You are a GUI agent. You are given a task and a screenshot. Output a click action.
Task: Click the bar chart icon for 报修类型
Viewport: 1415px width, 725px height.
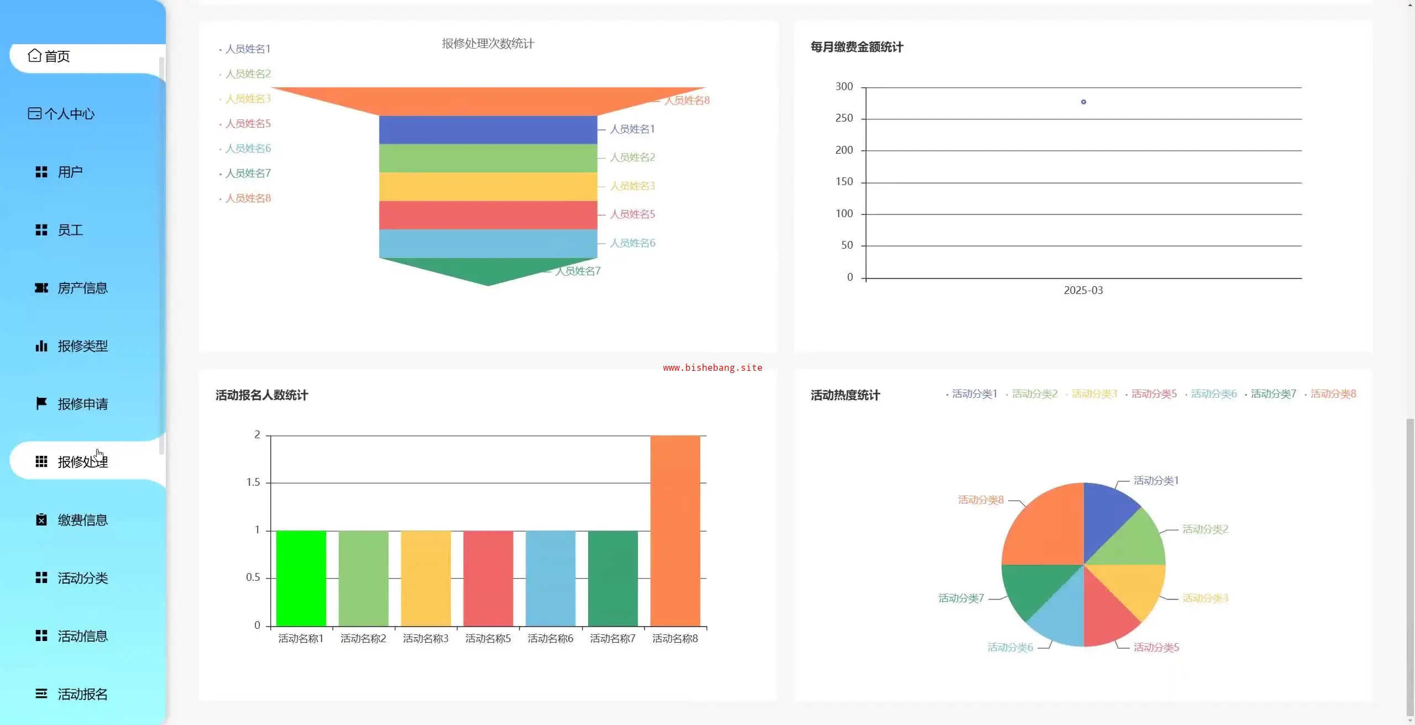[41, 346]
